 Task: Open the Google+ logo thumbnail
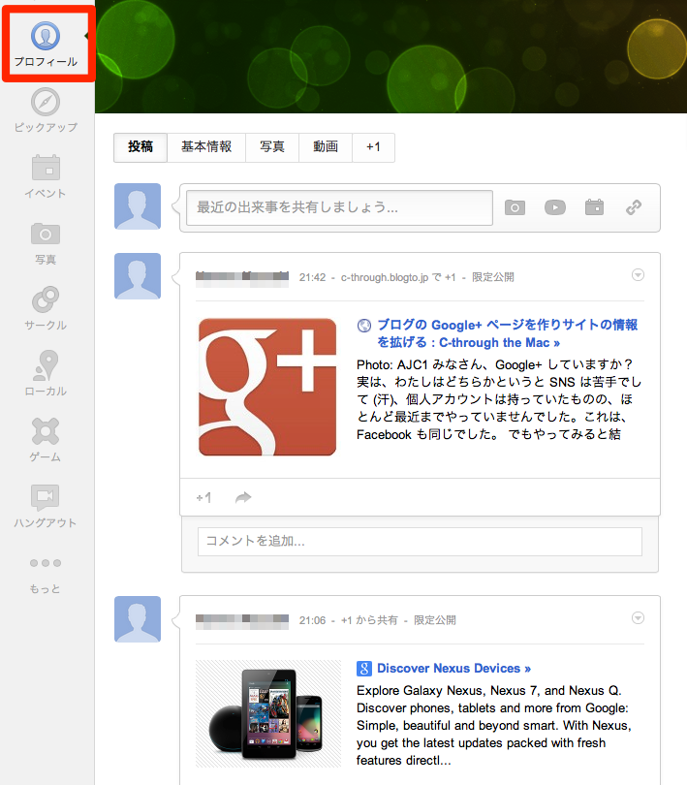tap(267, 387)
